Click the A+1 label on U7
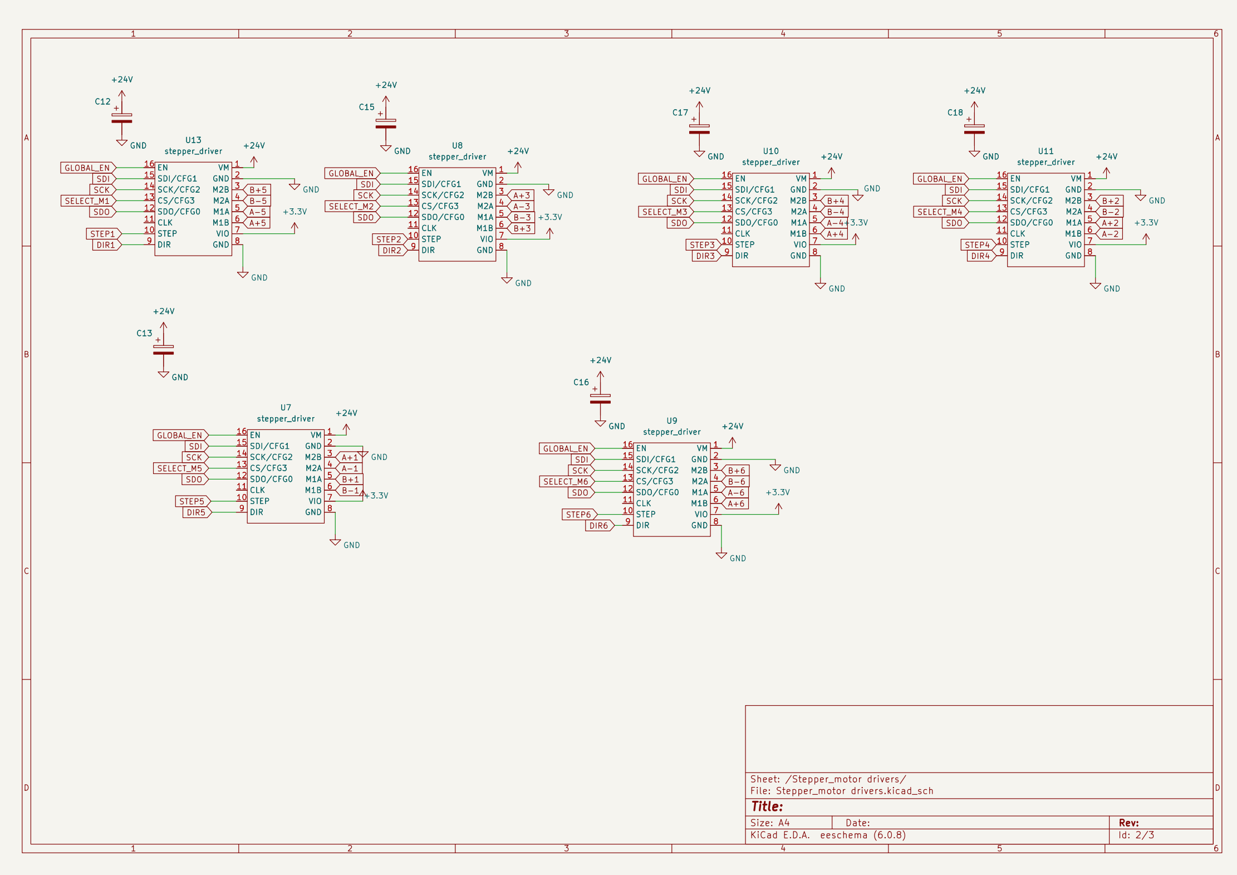This screenshot has width=1237, height=875. [x=350, y=457]
